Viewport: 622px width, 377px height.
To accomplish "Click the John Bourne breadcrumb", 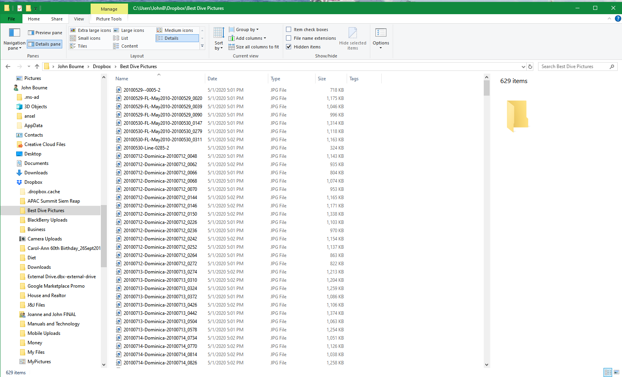I will tap(71, 67).
